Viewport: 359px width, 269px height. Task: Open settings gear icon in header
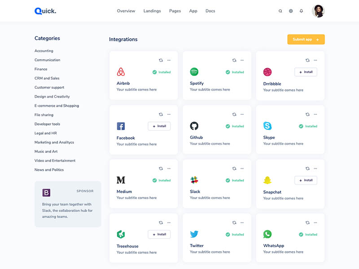pos(291,11)
